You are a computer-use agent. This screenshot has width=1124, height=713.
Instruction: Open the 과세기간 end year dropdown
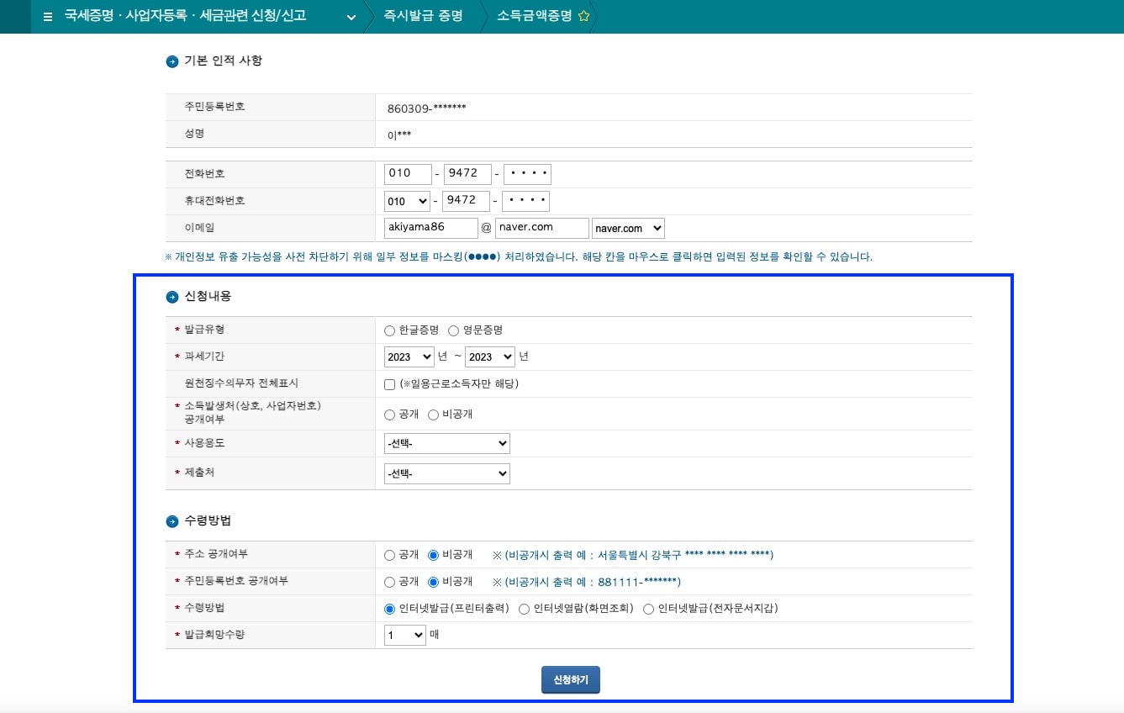tap(490, 356)
